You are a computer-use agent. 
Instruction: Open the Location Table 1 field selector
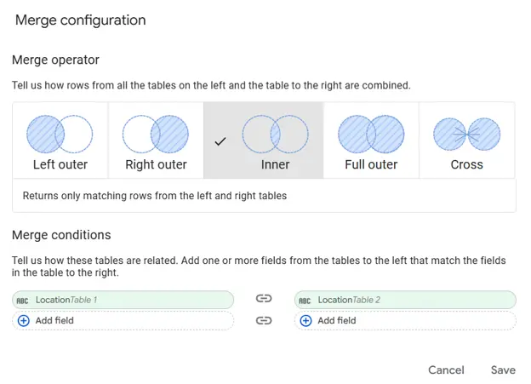(x=128, y=300)
